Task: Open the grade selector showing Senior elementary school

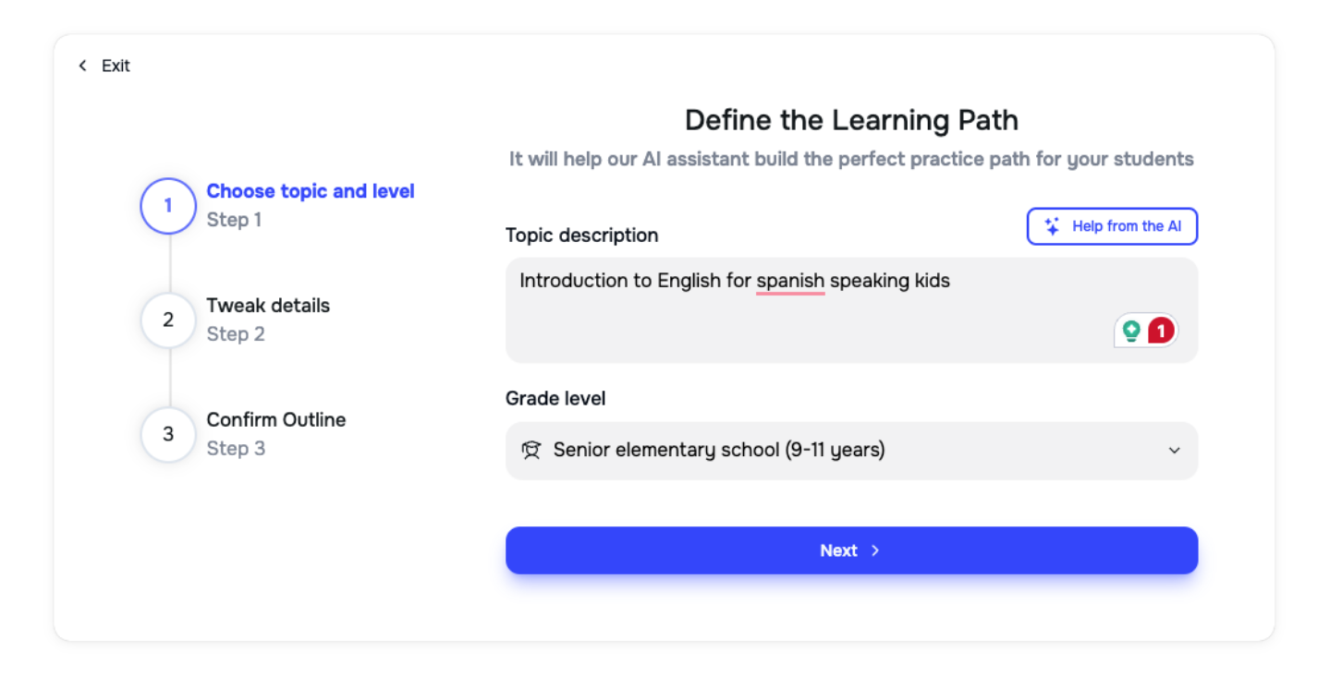Action: pos(850,450)
